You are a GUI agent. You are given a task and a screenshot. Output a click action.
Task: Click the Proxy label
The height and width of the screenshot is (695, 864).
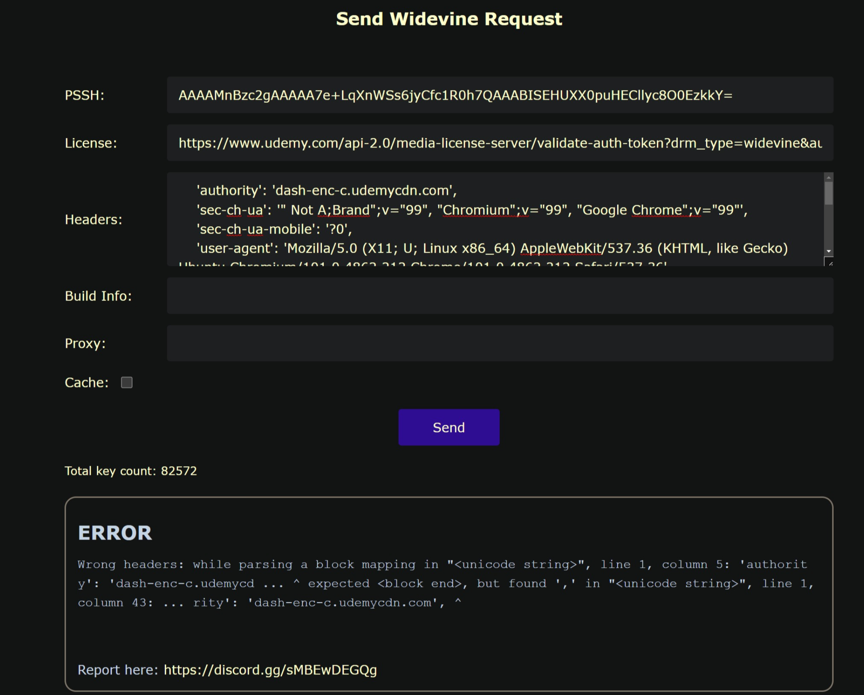85,343
